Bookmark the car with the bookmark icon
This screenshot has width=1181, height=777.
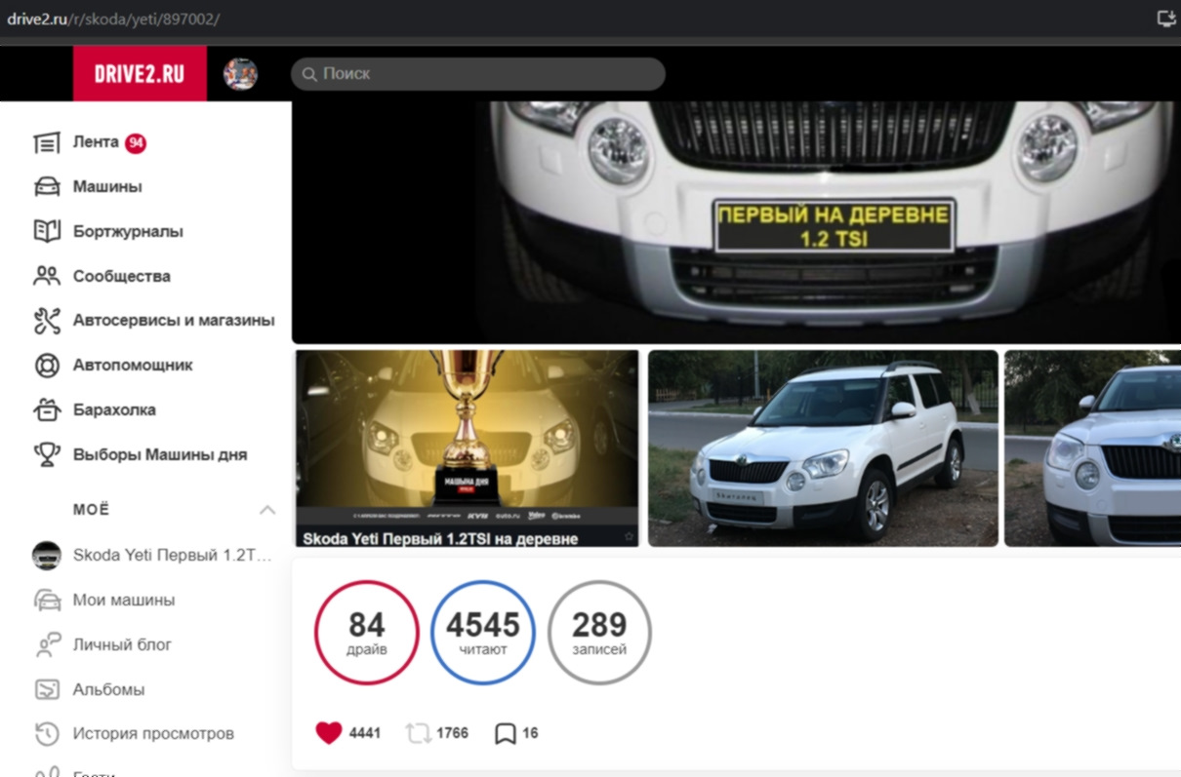coord(505,733)
